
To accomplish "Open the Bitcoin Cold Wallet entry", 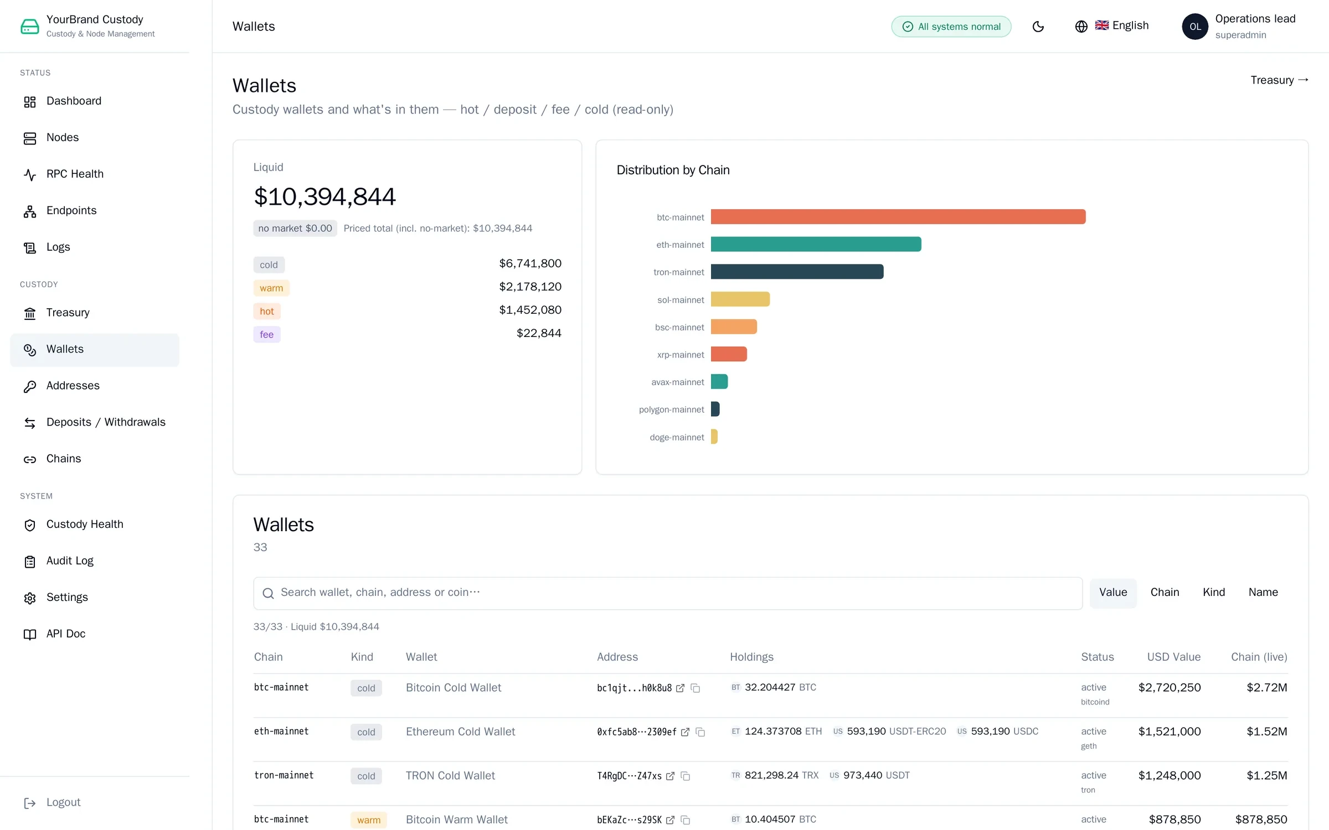I will click(454, 688).
